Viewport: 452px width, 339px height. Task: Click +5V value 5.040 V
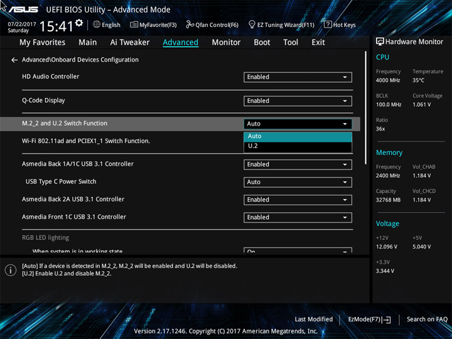(x=421, y=247)
